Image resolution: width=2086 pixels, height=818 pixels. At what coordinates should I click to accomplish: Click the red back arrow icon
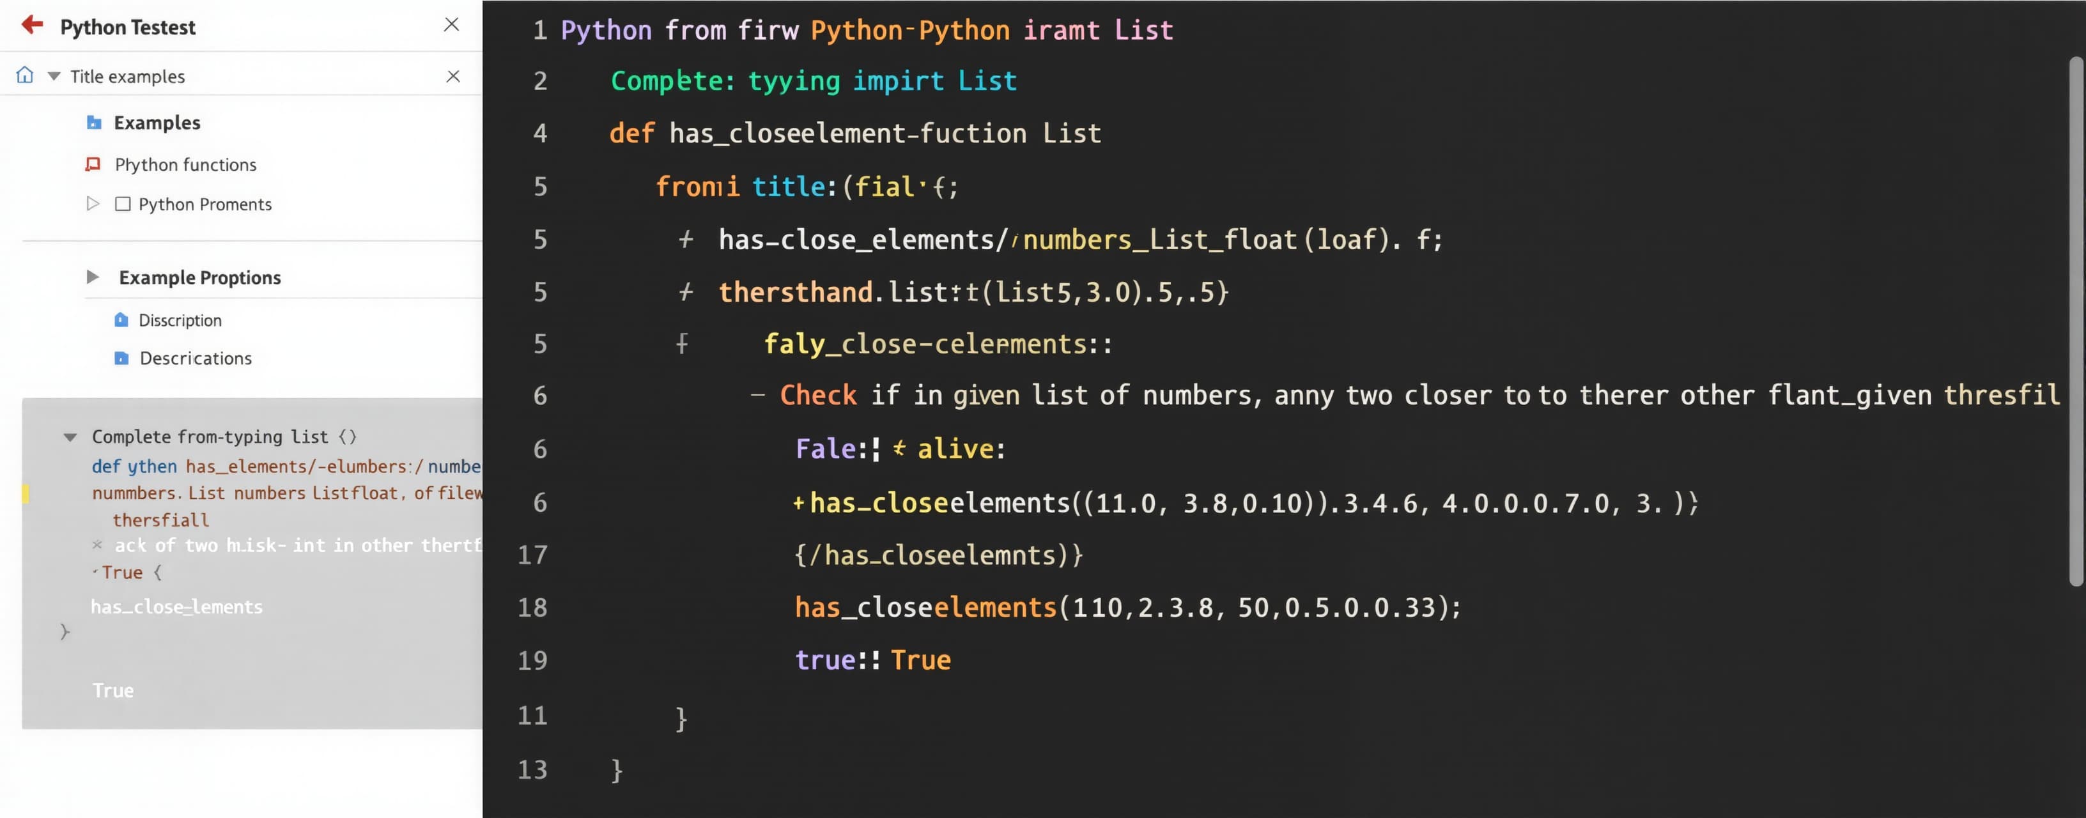33,25
